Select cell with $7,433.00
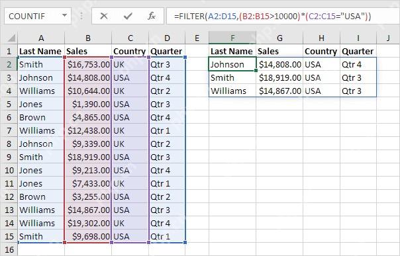 (x=88, y=183)
